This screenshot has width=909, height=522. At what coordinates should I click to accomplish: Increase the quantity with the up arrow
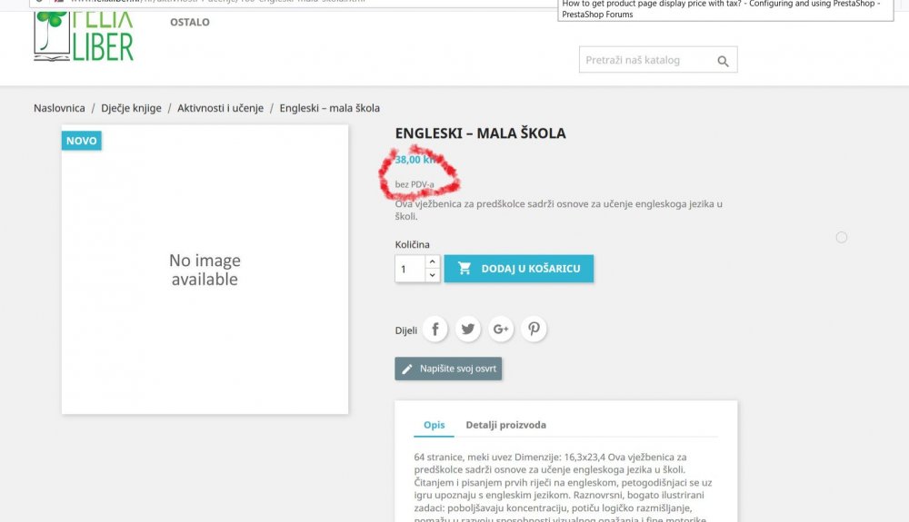point(433,261)
